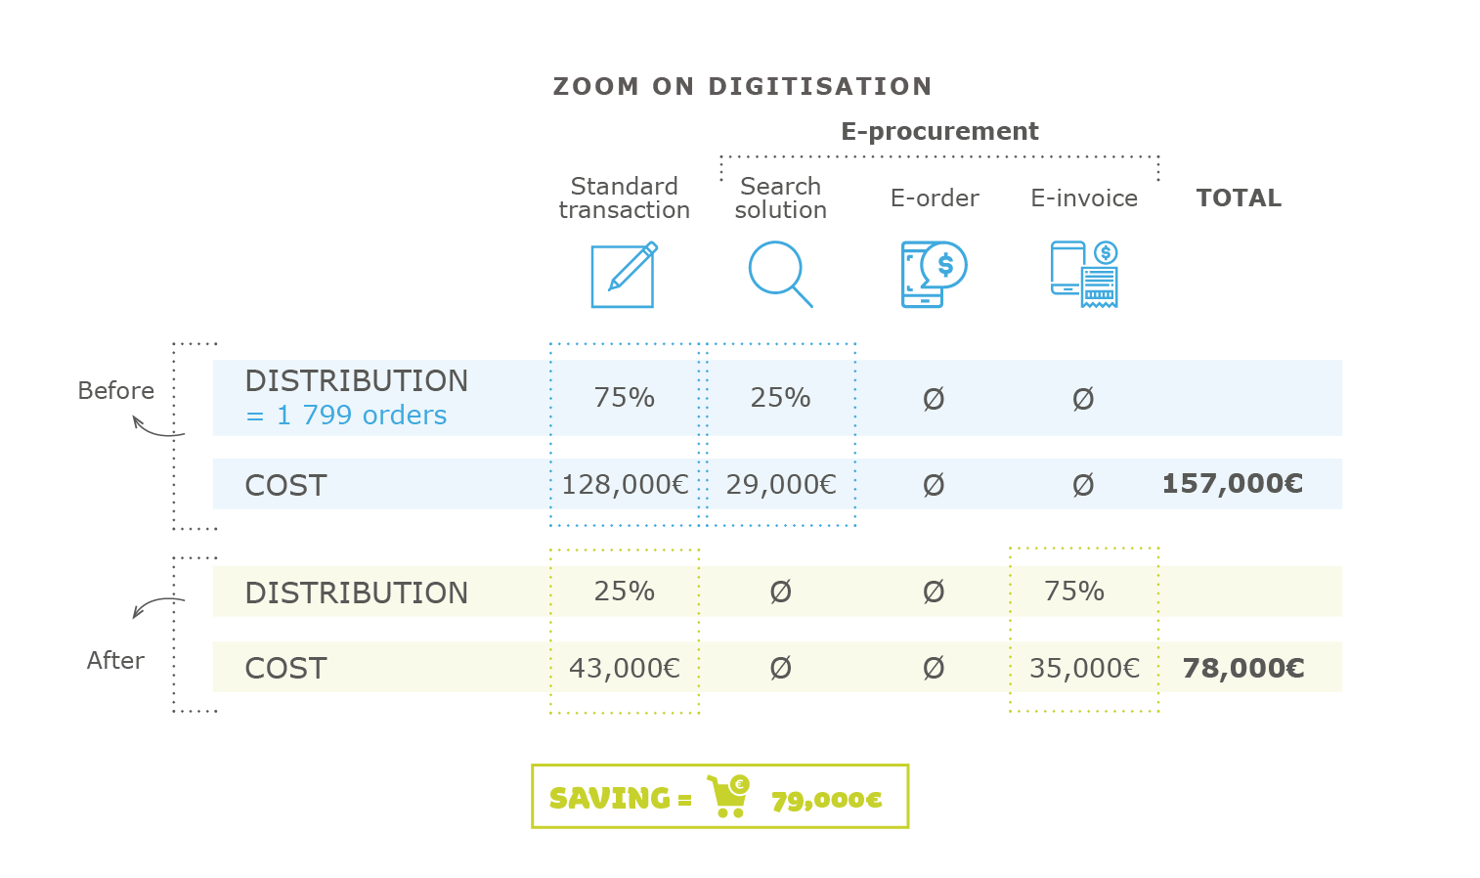
Task: Click the E-invoice receipt icon
Action: click(1084, 274)
